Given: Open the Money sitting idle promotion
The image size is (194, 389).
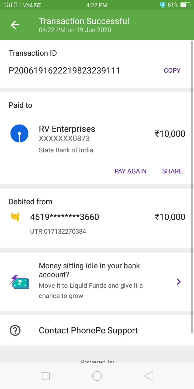Looking at the screenshot, I should [89, 270].
